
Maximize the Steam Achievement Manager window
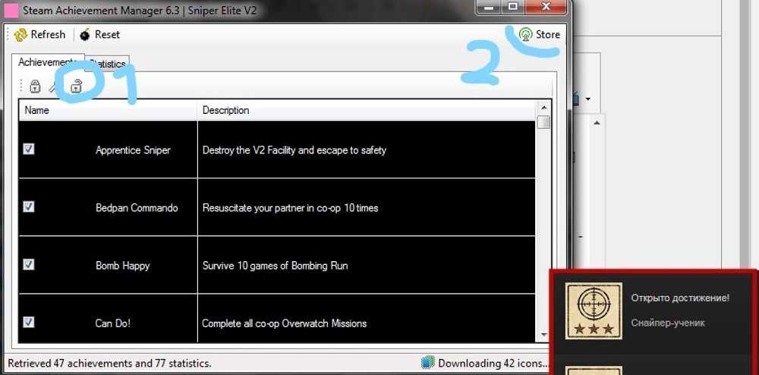512,7
